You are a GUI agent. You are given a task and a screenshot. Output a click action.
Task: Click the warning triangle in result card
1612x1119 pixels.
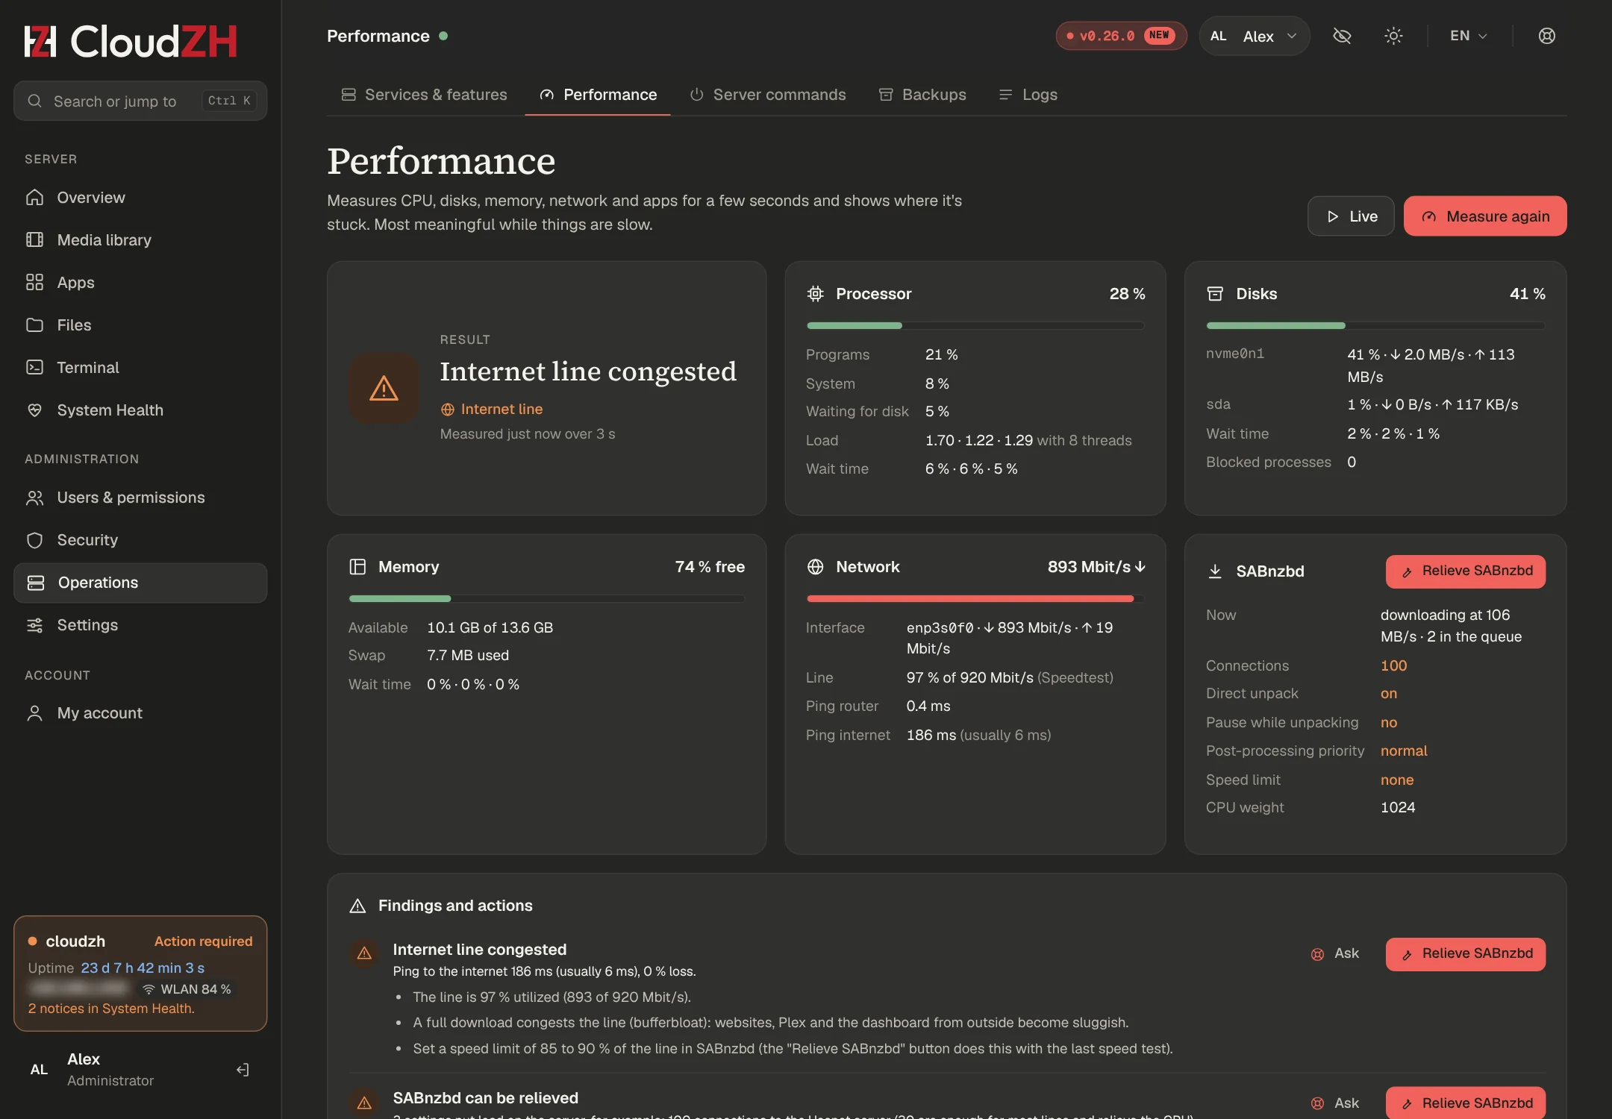coord(384,388)
